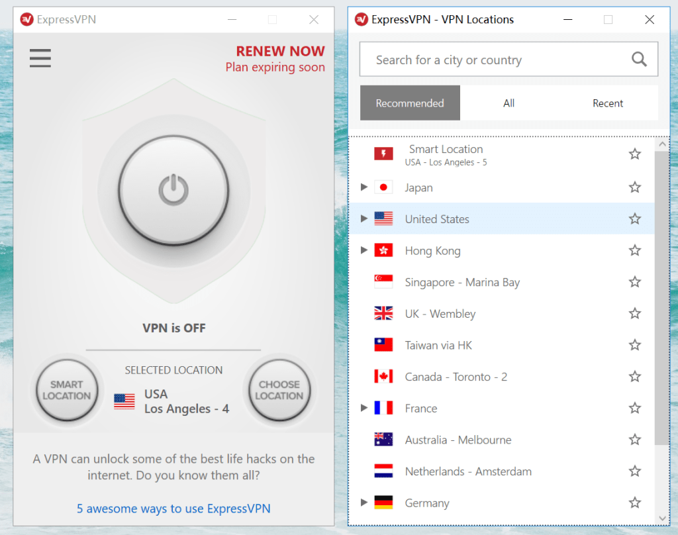Favorite Hong Kong with its star
This screenshot has height=535, width=678.
pyautogui.click(x=635, y=250)
